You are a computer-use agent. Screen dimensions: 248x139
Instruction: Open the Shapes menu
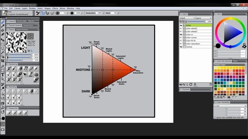47,8
